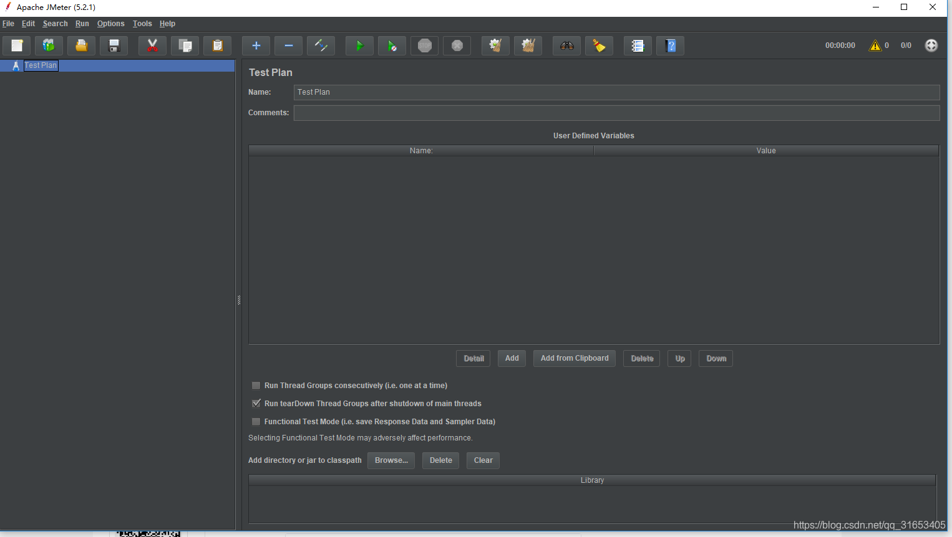This screenshot has height=537, width=952.
Task: Open the File menu
Action: (9, 24)
